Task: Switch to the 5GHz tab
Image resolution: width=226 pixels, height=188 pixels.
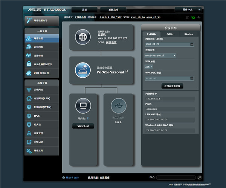Action: pos(170,34)
